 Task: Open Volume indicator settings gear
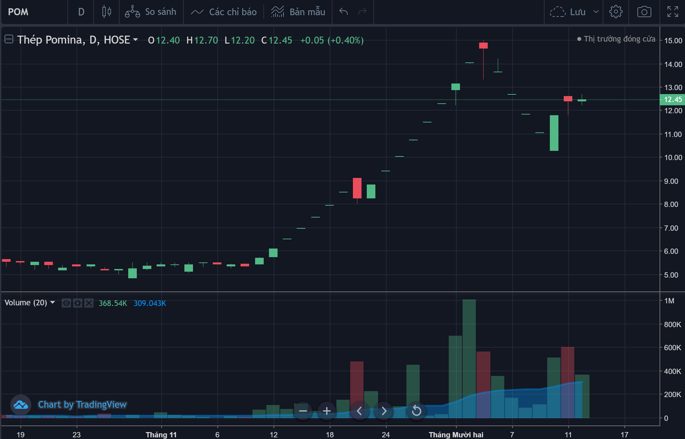pyautogui.click(x=78, y=303)
